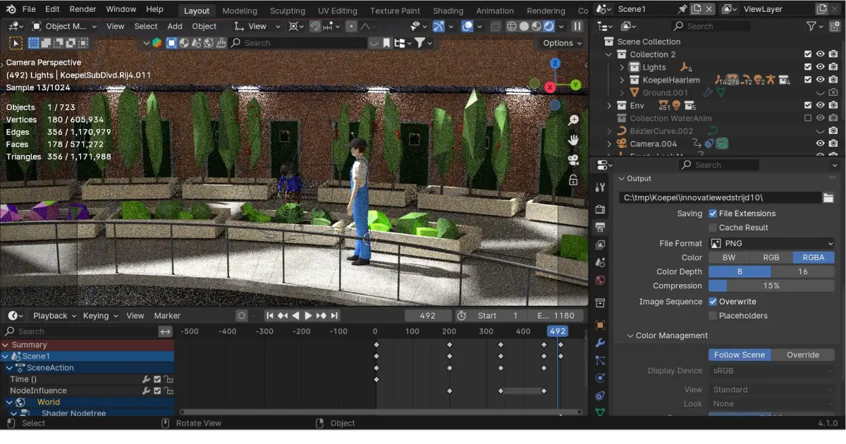Click the Override color management button
Screen dimensions: 846x444
[803, 354]
